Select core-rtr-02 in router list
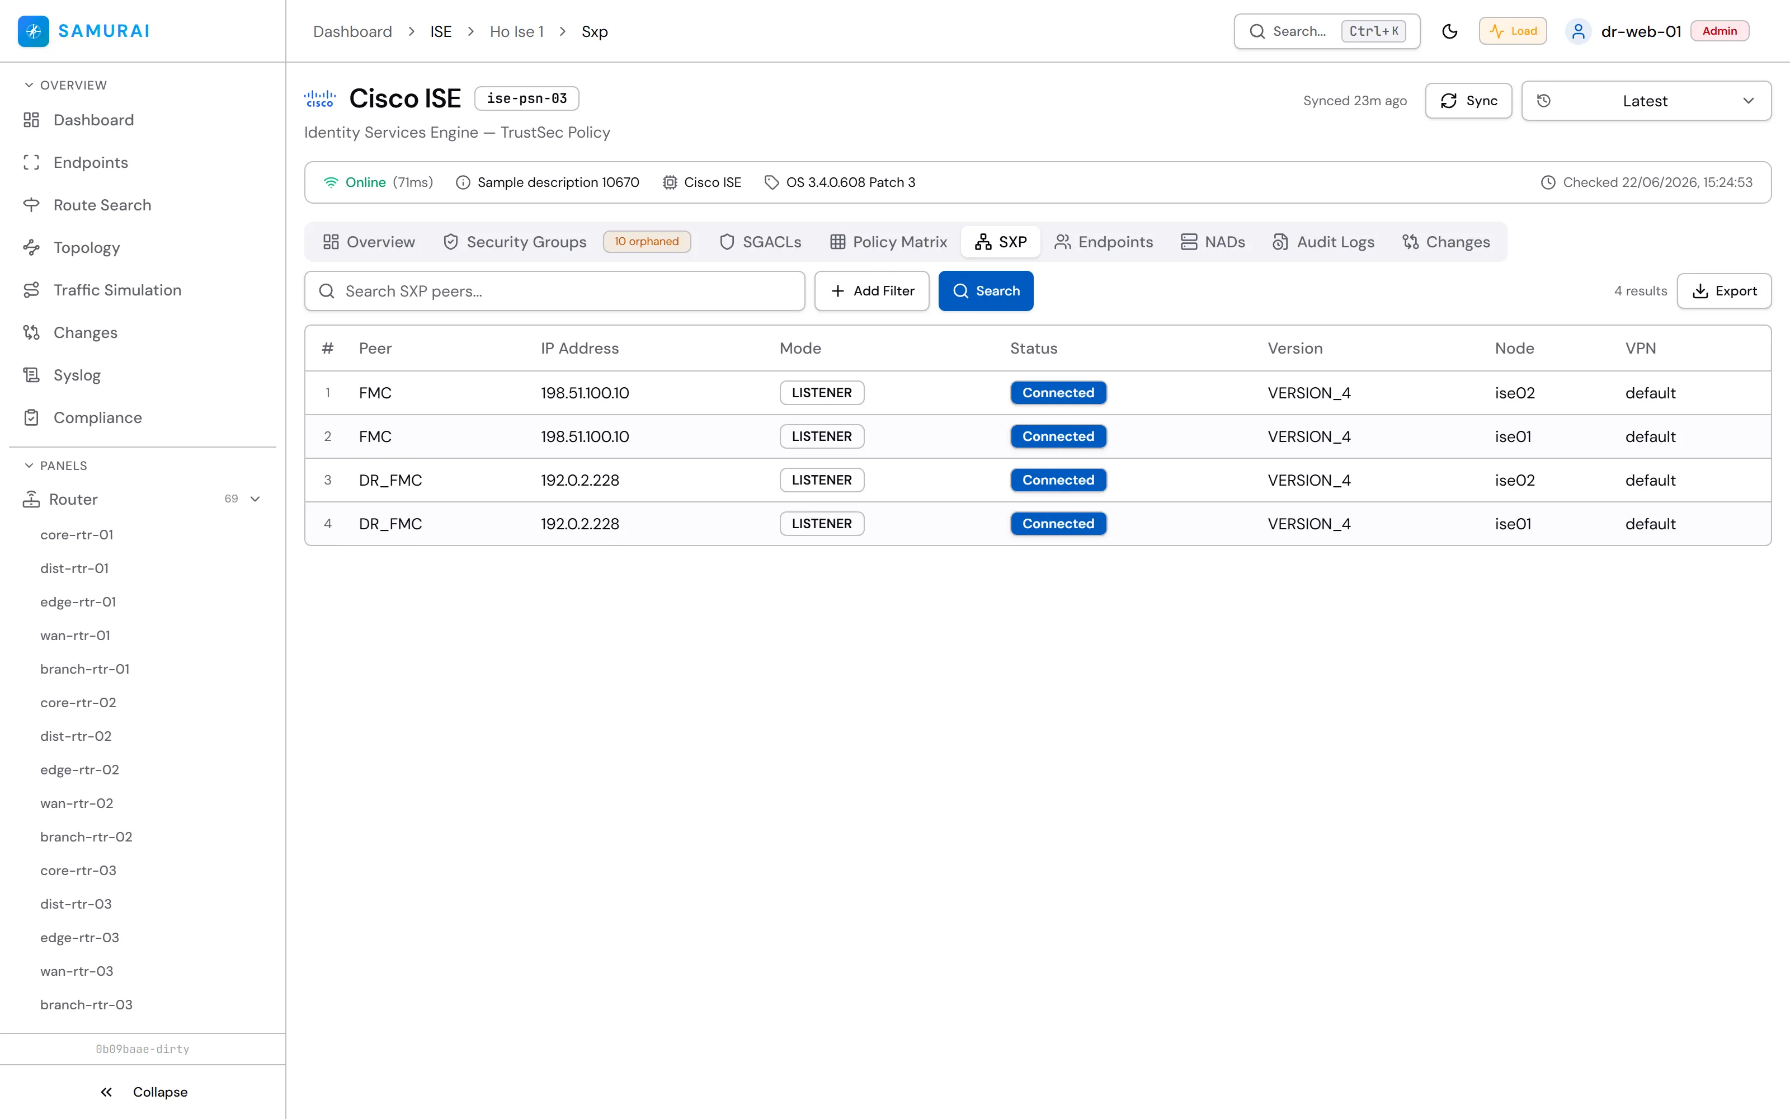Viewport: 1790px width, 1119px height. pyautogui.click(x=78, y=702)
